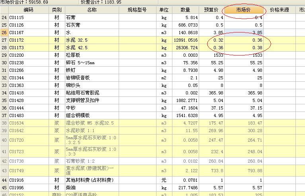Select quantity cell 686.0733
305x196 pixels.
186,25
